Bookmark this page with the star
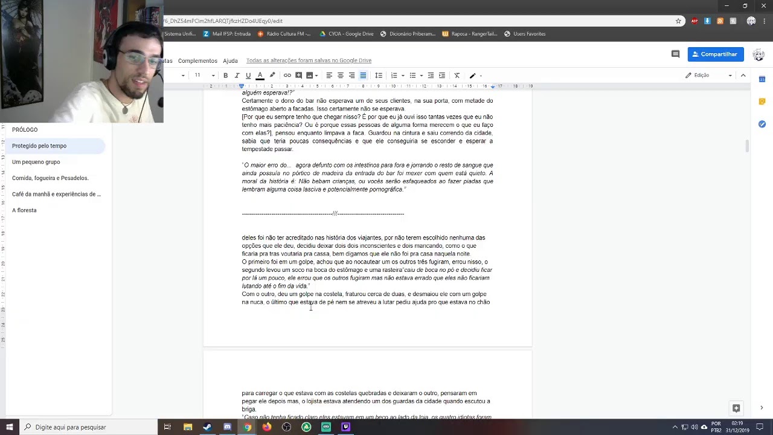This screenshot has width=773, height=435. tap(678, 21)
